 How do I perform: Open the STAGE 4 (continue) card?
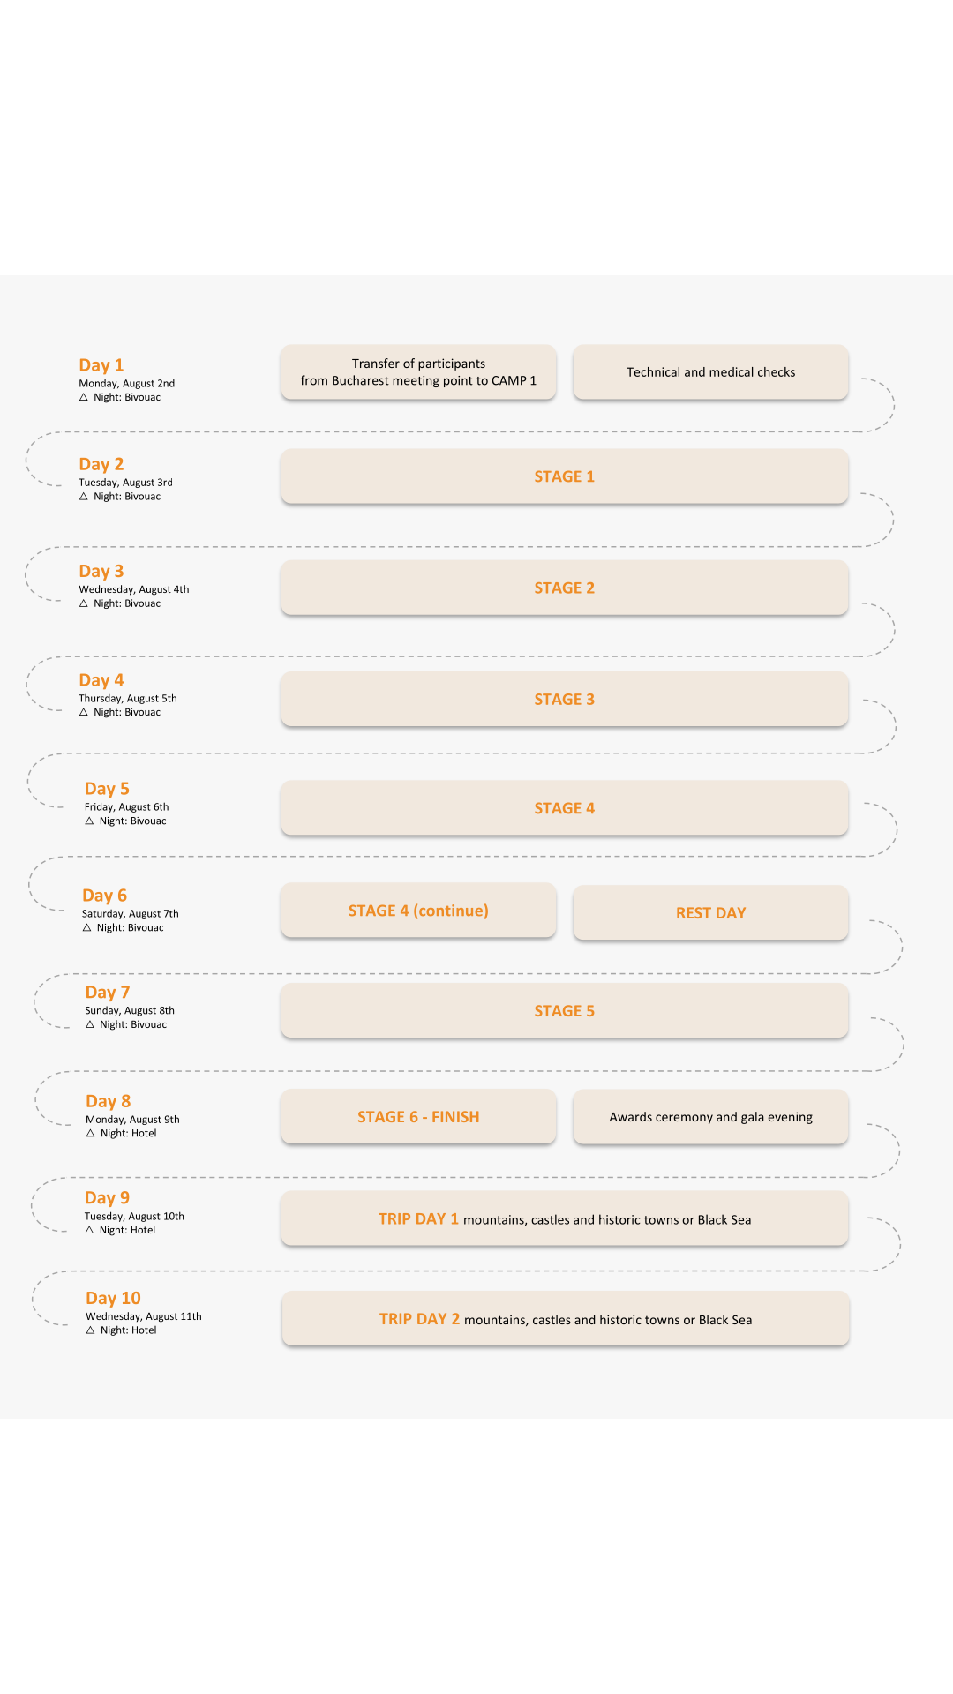click(x=418, y=911)
